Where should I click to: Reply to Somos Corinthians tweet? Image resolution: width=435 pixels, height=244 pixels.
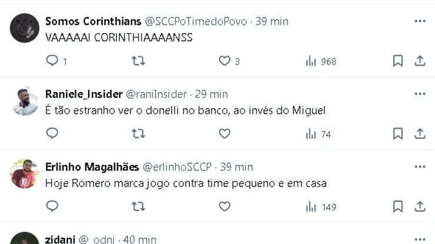tap(52, 61)
